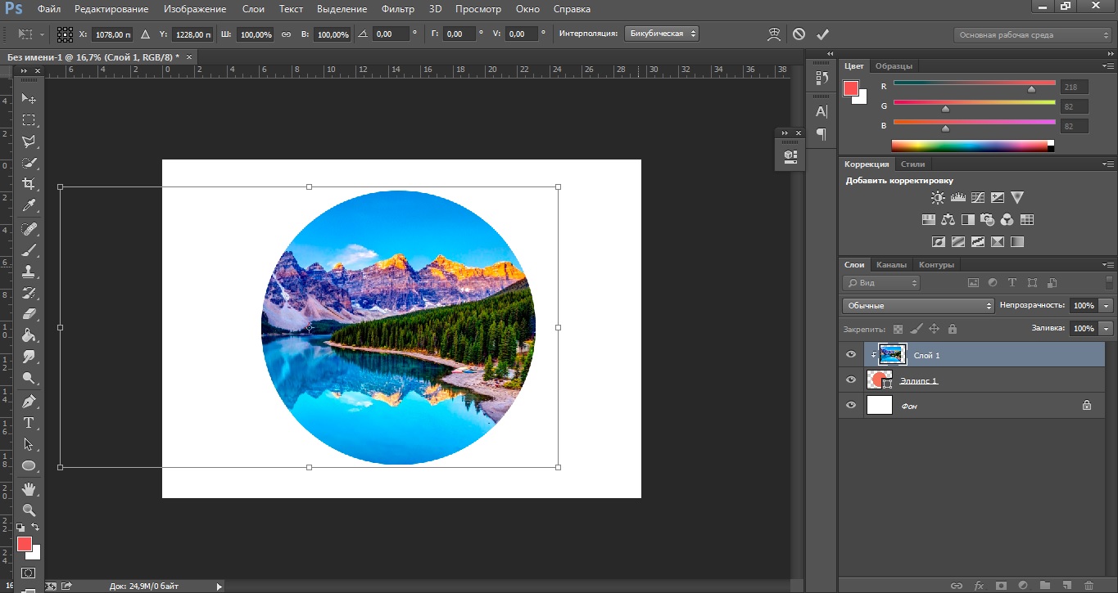Expand the Основная рабочая среда workspace dropdown
This screenshot has height=593, width=1118.
pos(1032,35)
